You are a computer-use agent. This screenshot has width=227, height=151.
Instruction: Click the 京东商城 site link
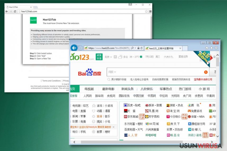tap(131, 116)
